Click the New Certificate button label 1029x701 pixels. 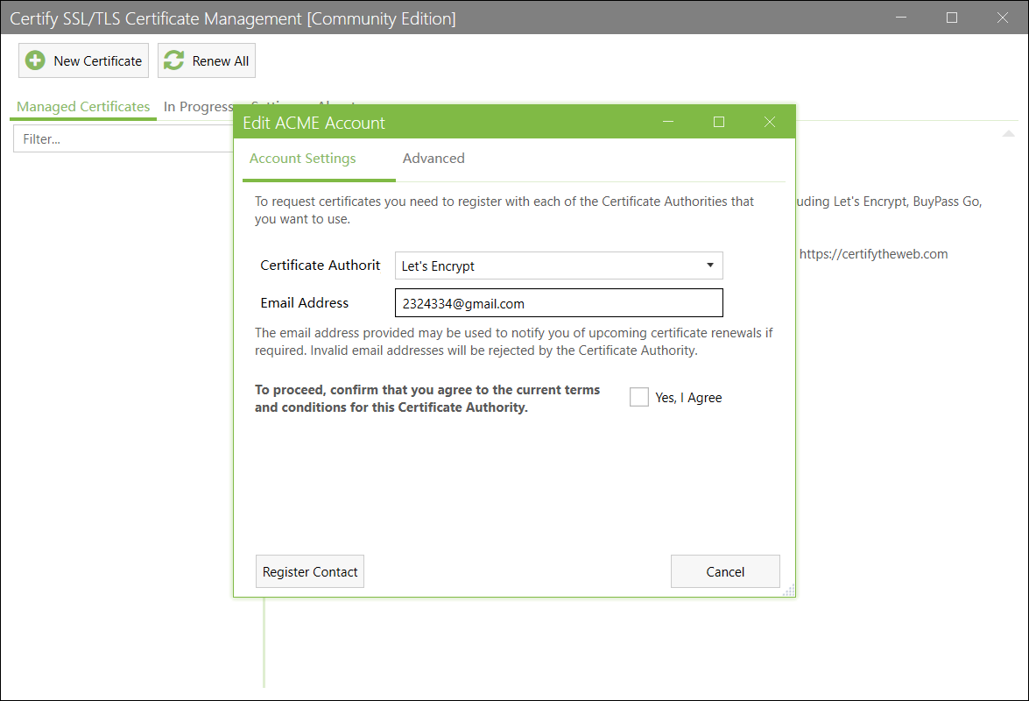[x=98, y=61]
